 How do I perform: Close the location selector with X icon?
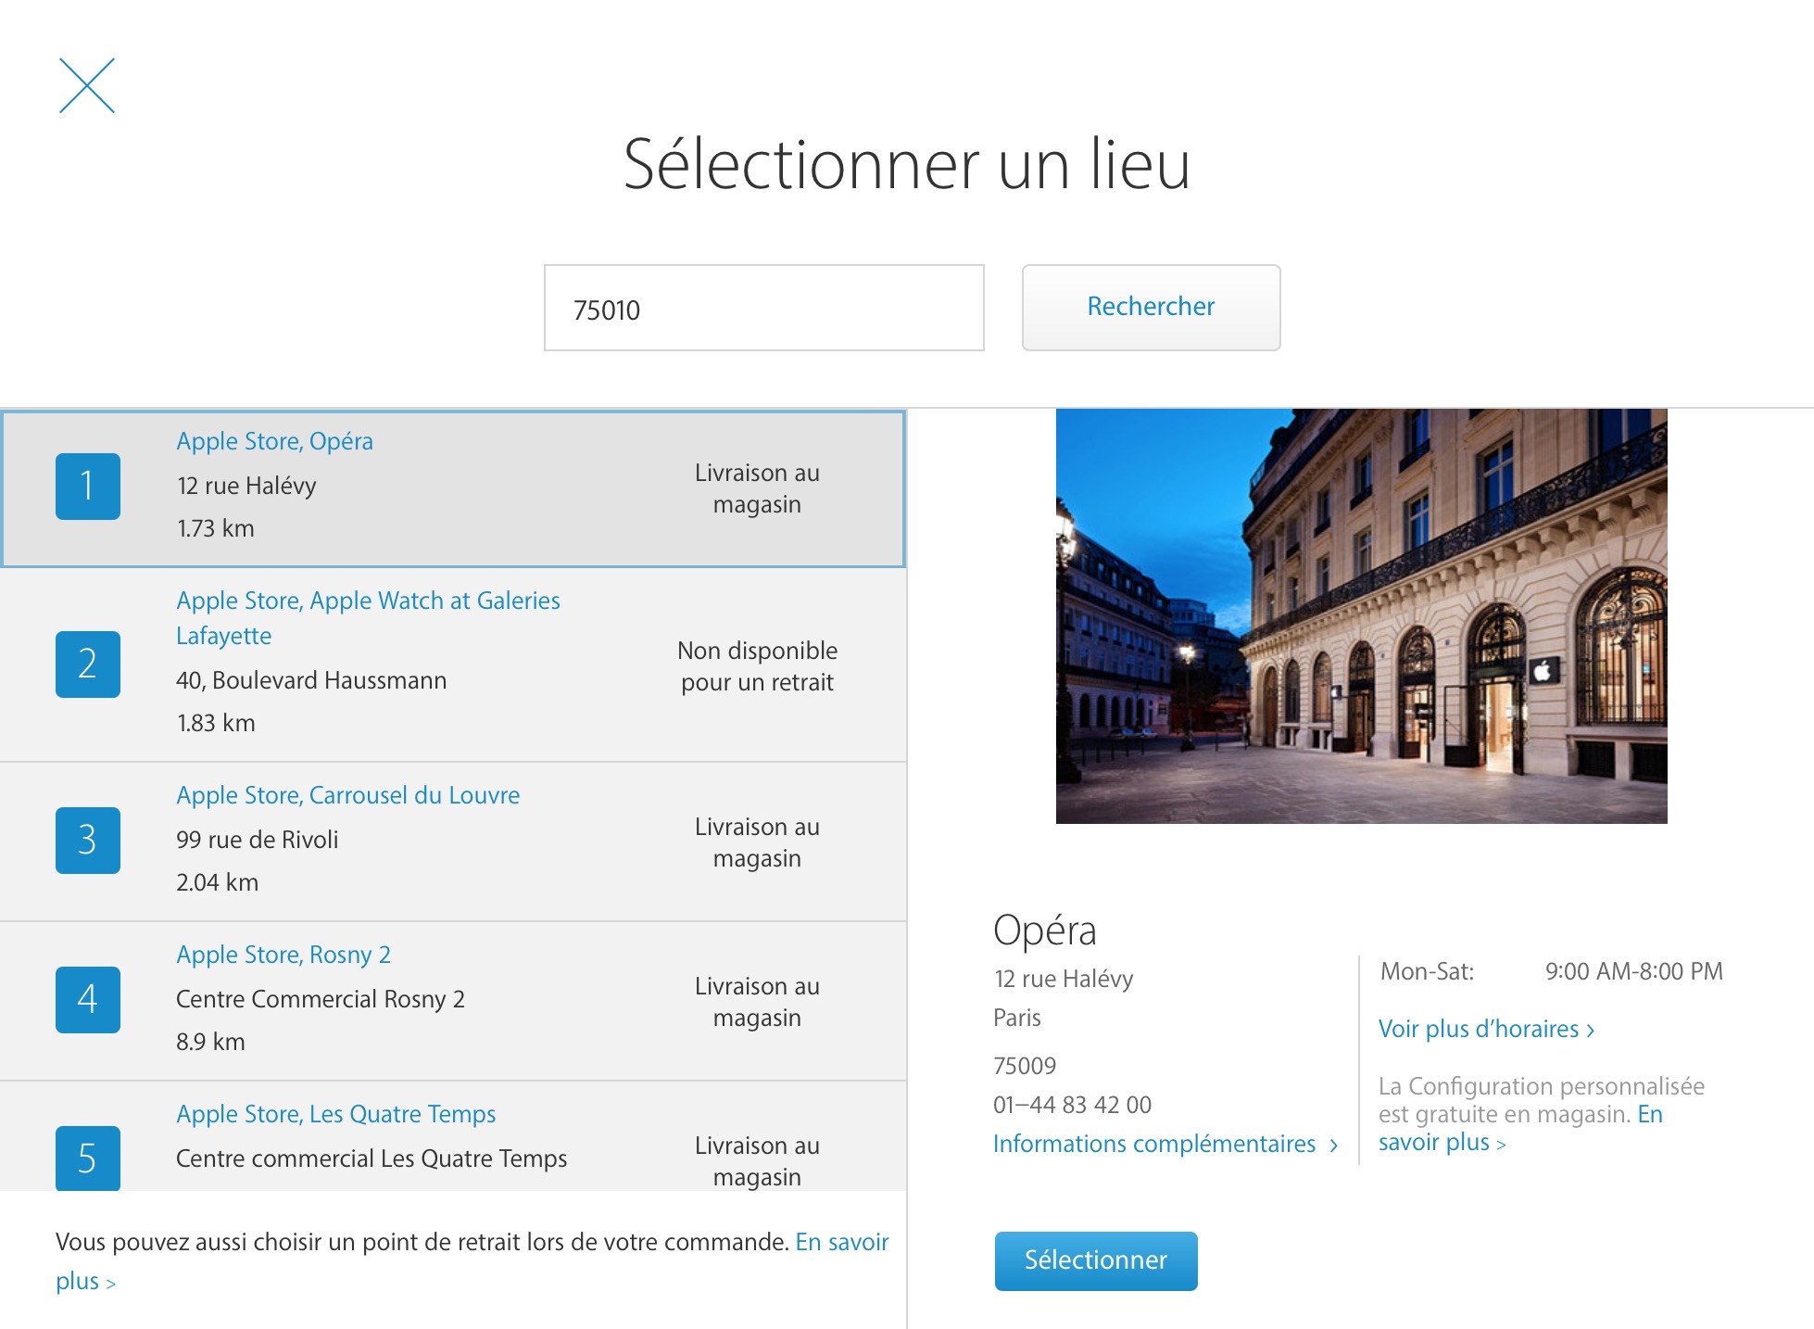point(87,86)
